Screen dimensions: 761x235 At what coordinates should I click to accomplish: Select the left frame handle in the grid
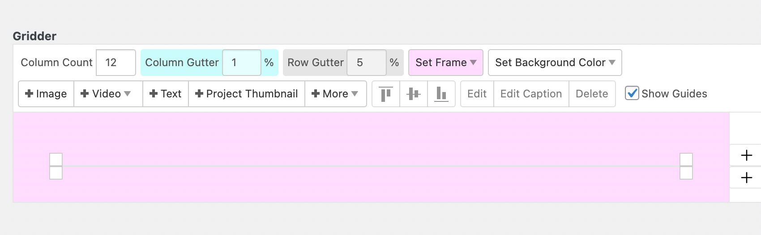(x=56, y=166)
